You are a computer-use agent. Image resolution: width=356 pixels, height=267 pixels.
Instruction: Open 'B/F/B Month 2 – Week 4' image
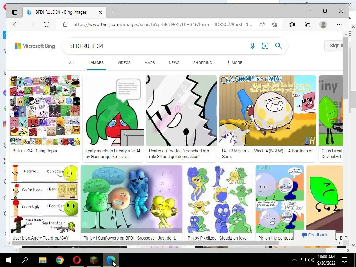tap(268, 111)
